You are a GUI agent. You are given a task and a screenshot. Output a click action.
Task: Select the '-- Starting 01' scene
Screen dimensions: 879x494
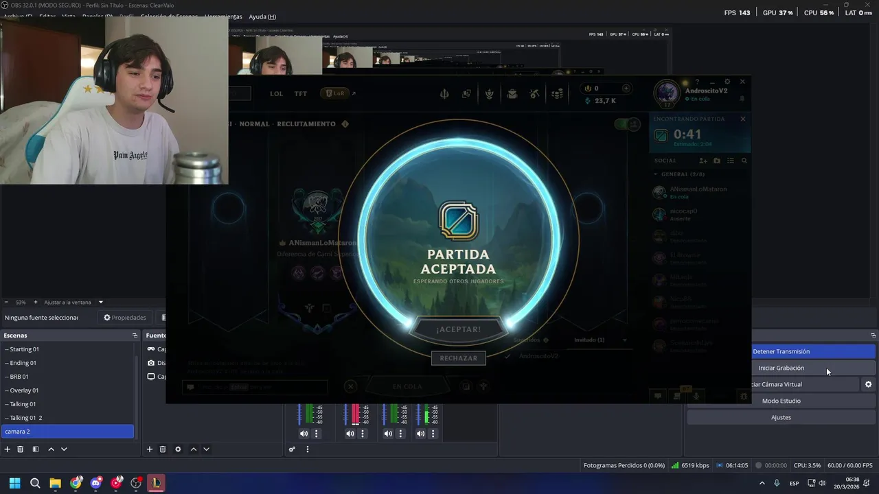(x=68, y=349)
